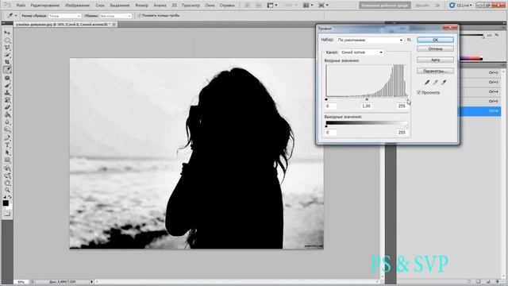Screen dimensions: 508x286
Task: Select the channel row with shortcut Ctrl+3
Action: [480, 82]
